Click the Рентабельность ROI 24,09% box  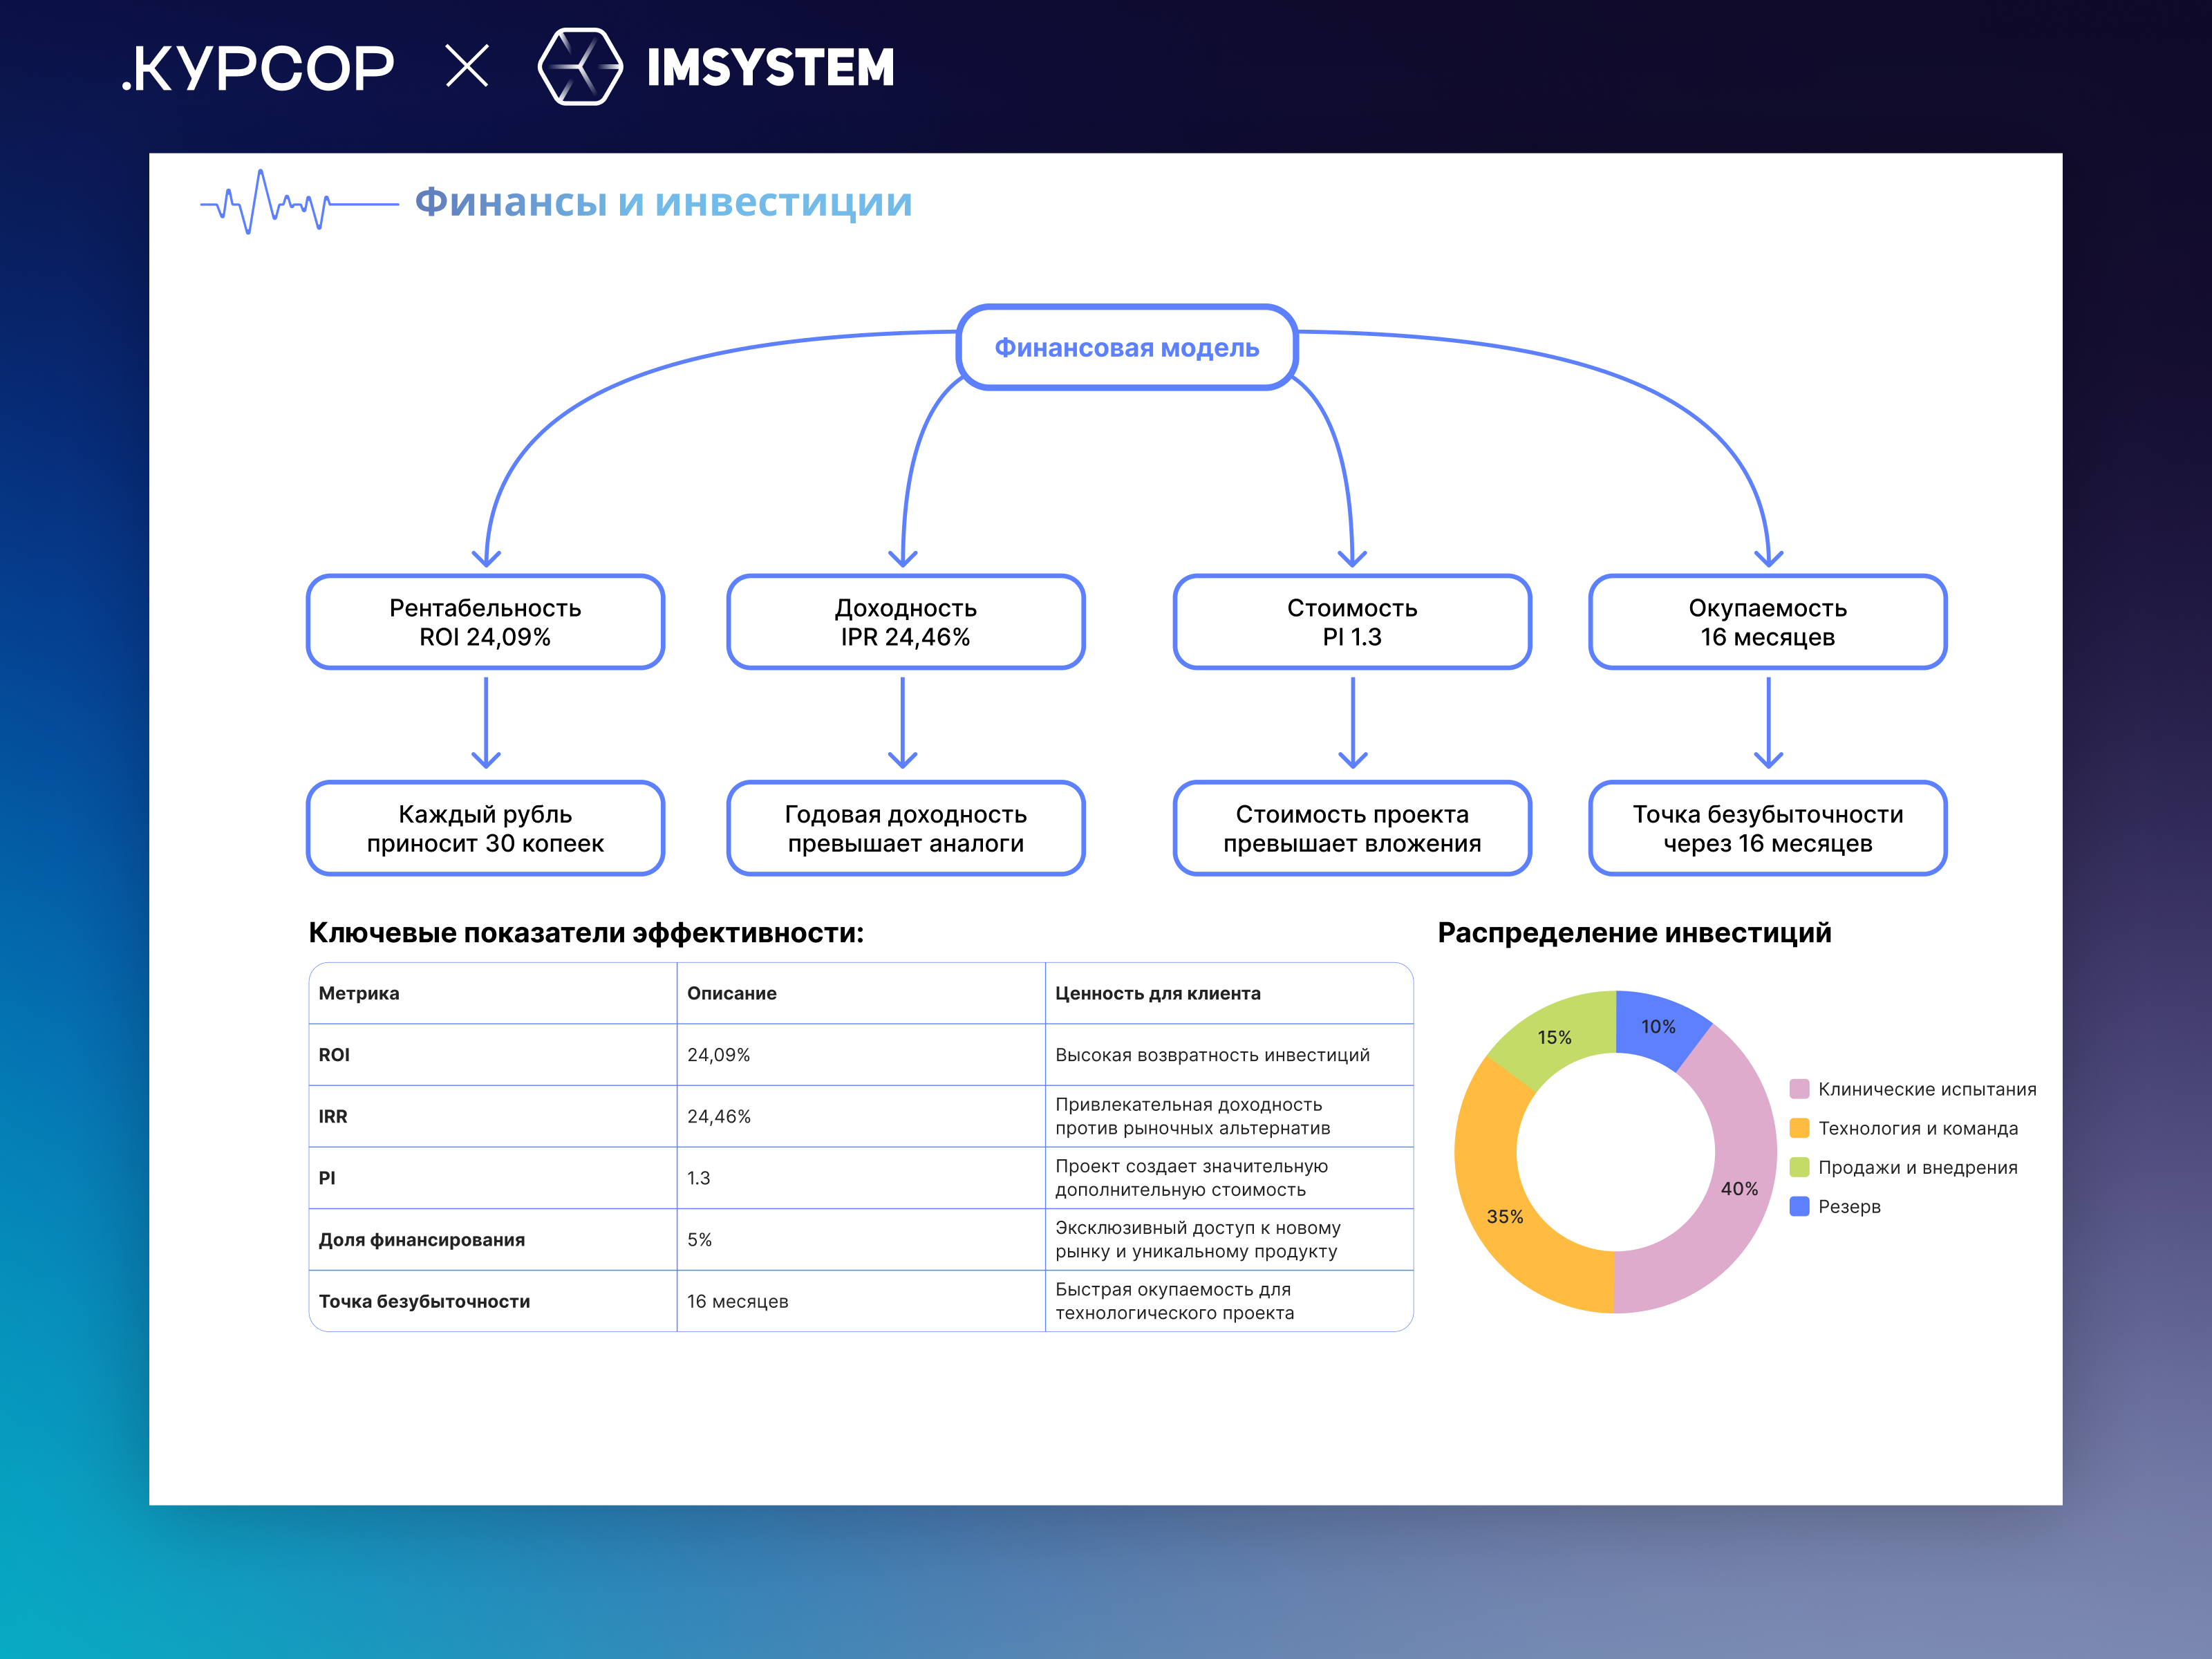(485, 622)
